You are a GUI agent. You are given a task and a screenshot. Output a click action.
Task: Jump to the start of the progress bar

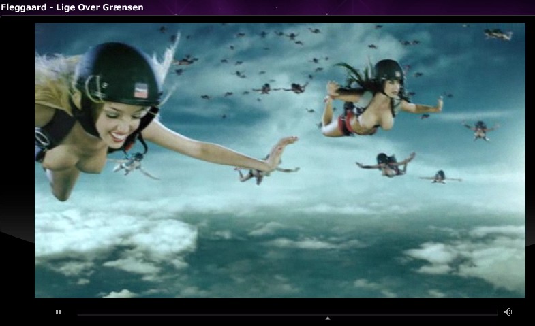[79, 314]
